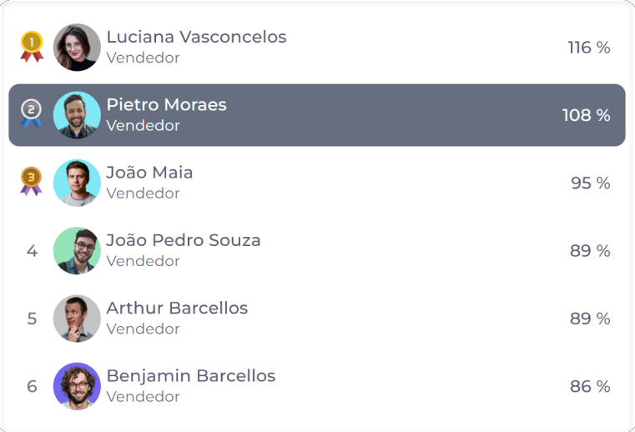
Task: Click the Arthur Barcellos name
Action: click(x=177, y=308)
